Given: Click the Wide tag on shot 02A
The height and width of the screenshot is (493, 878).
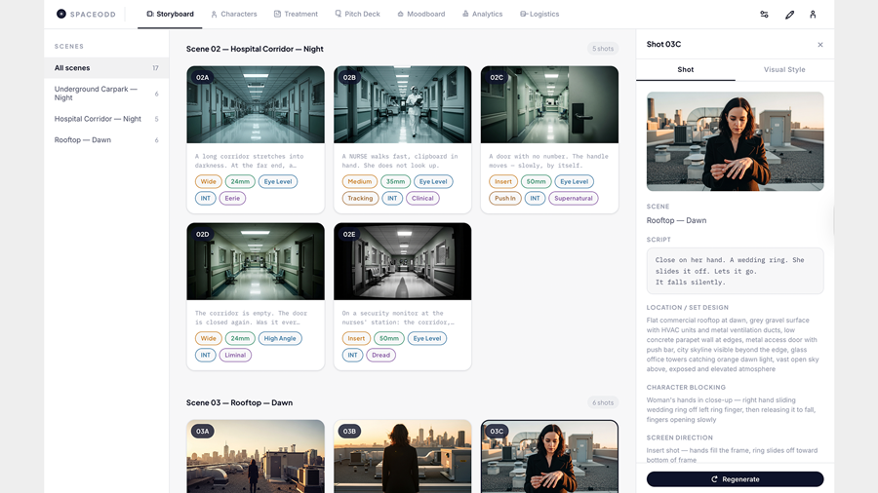Looking at the screenshot, I should pos(209,181).
